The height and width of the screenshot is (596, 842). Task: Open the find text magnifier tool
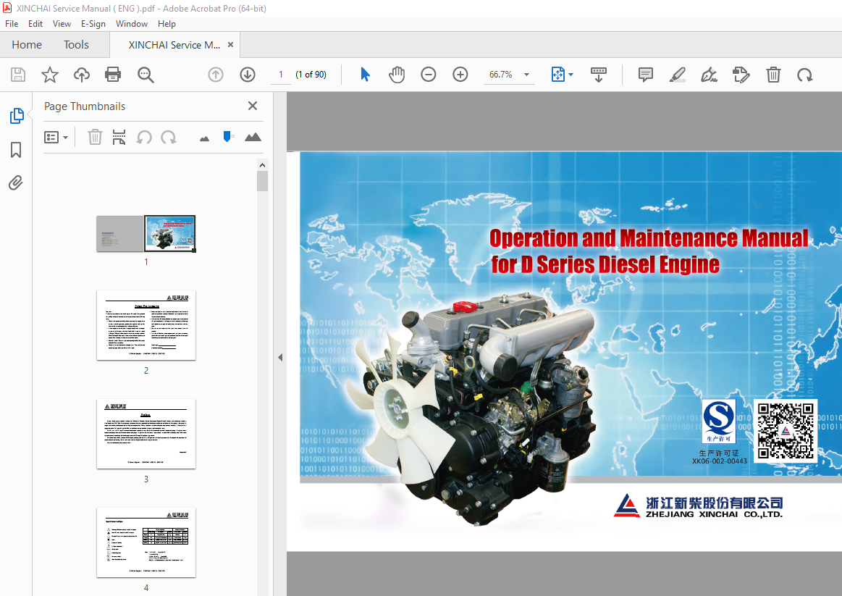[146, 75]
